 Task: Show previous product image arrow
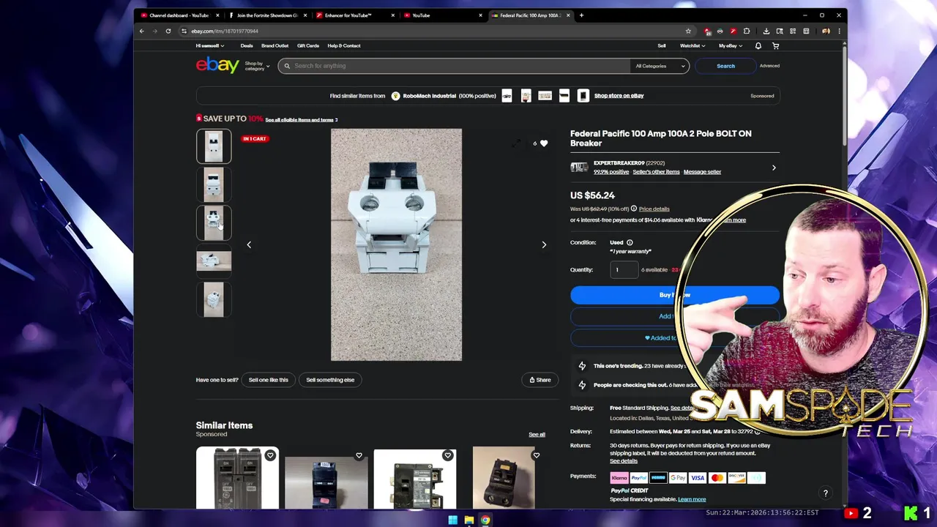[249, 244]
